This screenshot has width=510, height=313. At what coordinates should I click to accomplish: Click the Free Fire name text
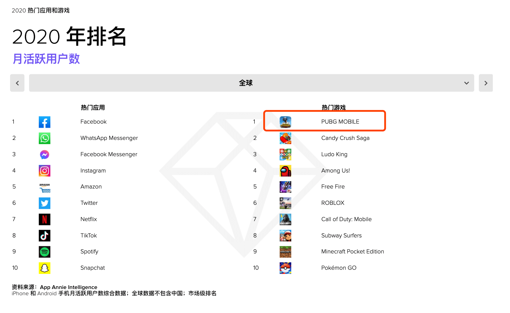(333, 187)
